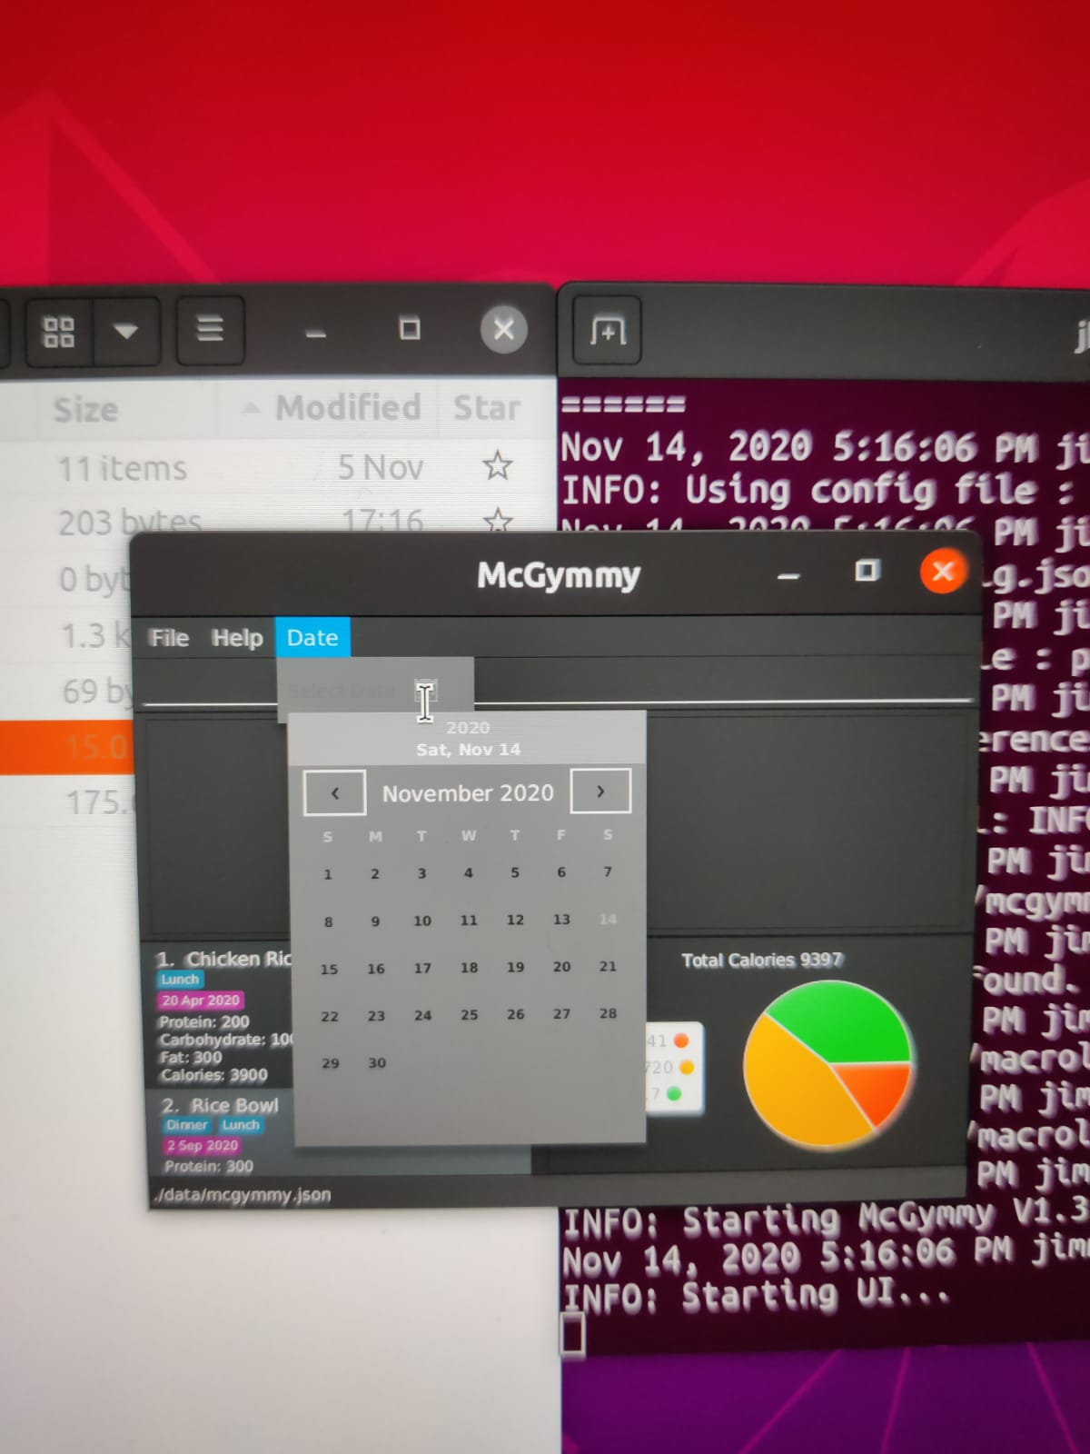The height and width of the screenshot is (1454, 1090).
Task: Select November 3 in the calendar
Action: point(421,873)
